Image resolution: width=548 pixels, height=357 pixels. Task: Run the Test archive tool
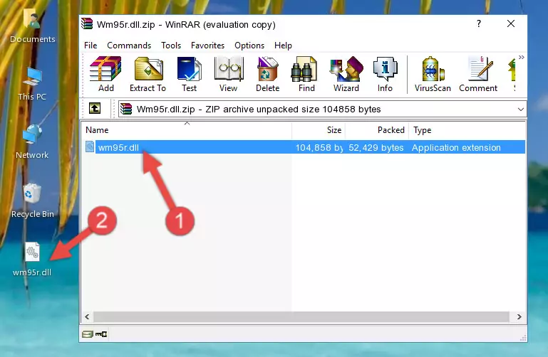189,74
